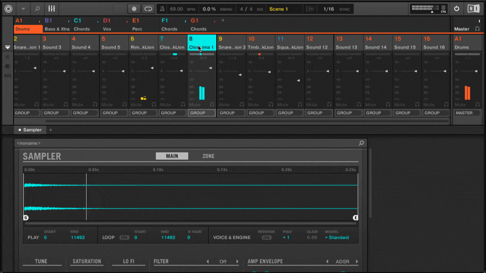Cue Sound 16 channel with headphone icon

[447, 105]
